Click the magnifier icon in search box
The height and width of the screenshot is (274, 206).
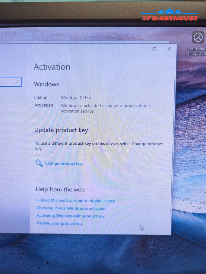[x=17, y=81]
